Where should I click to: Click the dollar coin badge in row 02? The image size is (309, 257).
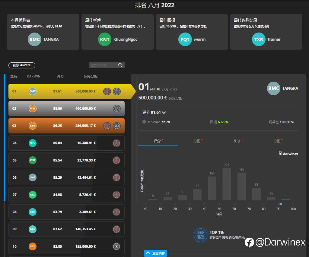117,108
